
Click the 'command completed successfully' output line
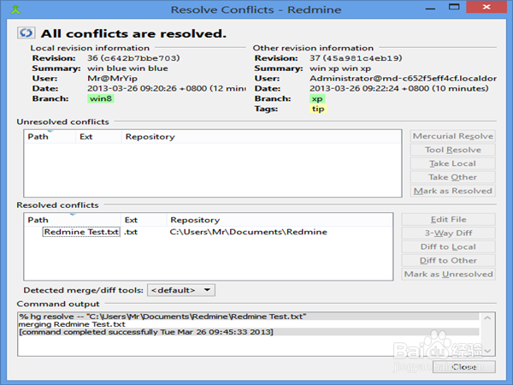click(x=249, y=332)
